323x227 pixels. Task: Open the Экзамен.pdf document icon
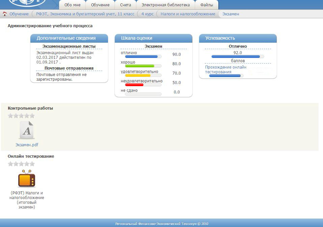[x=27, y=130]
